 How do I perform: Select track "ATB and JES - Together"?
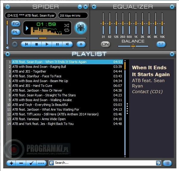click(x=67, y=71)
